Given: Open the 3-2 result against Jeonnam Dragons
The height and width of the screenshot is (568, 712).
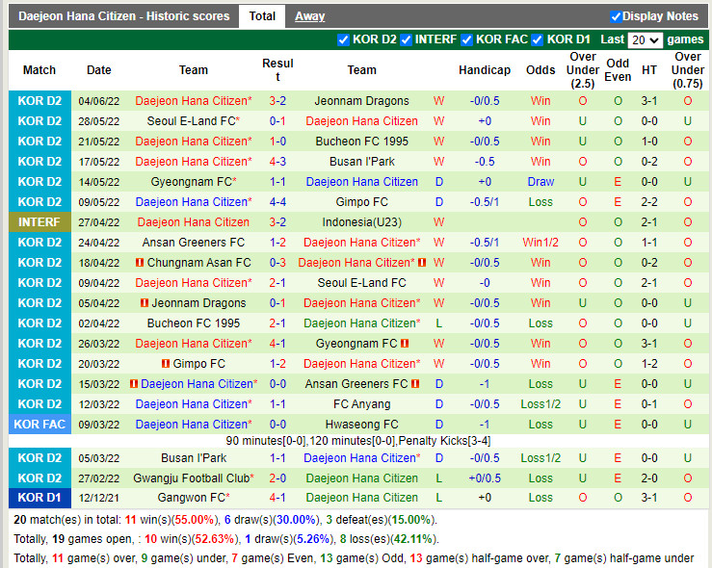Looking at the screenshot, I should coord(277,101).
